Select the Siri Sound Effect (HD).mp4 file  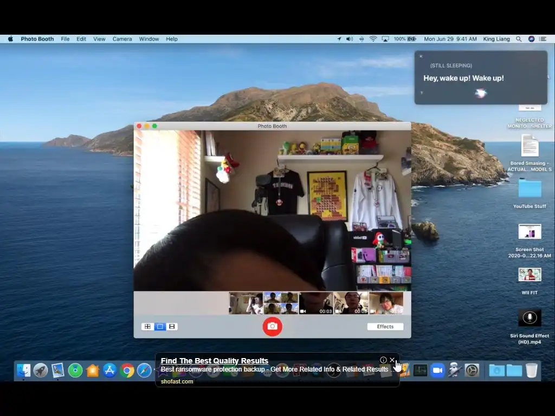coord(530,327)
